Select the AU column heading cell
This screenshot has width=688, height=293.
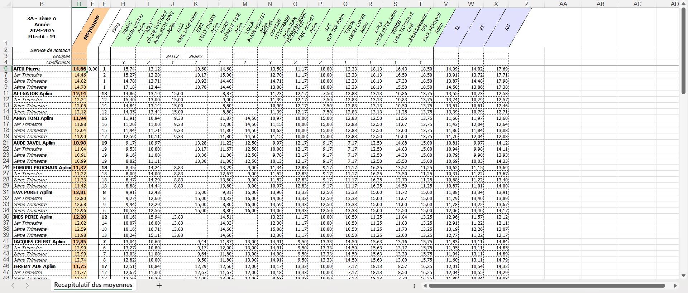coord(507,28)
